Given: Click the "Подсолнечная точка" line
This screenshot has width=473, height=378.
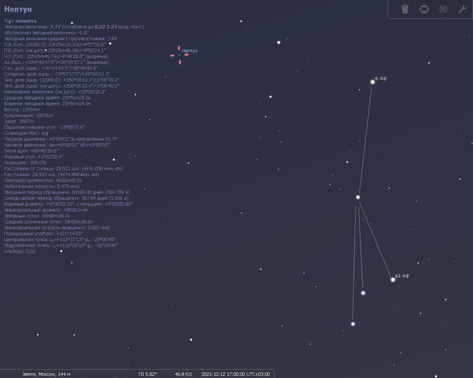Looking at the screenshot, I should click(x=61, y=245).
